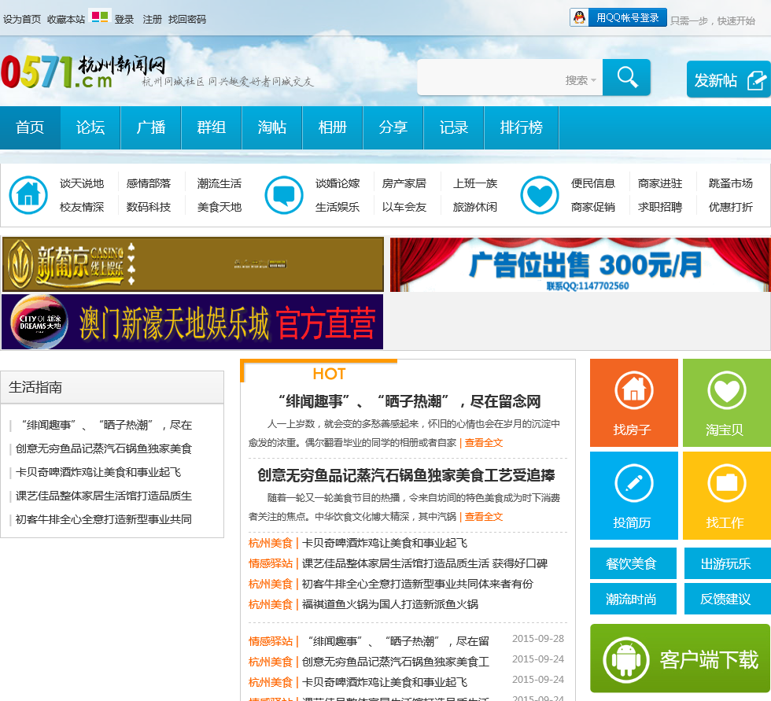Click the 找回密码 link
Image resolution: width=771 pixels, height=701 pixels.
[187, 19]
